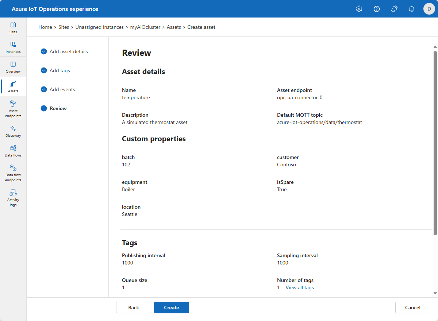This screenshot has width=438, height=321.
Task: Click the Custom properties heading
Action: [154, 139]
